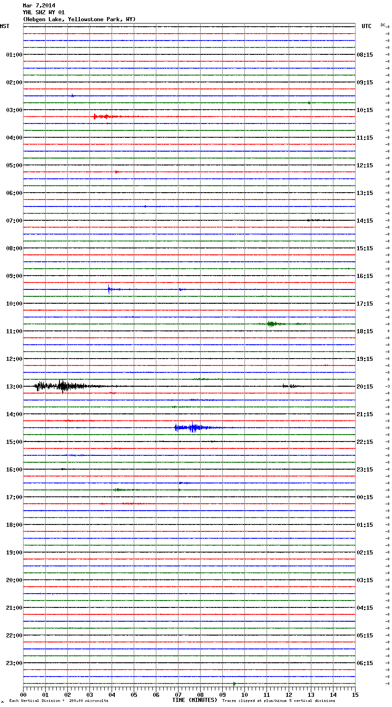Screen dimensions: 392x707
Task: Select the 09:00 MST row label
Action: tap(14, 276)
